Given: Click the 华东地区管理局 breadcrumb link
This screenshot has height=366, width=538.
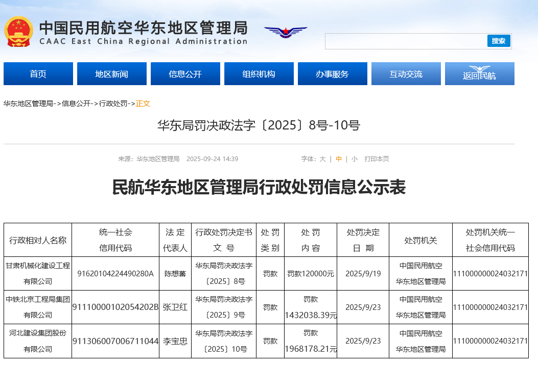Looking at the screenshot, I should tap(29, 103).
